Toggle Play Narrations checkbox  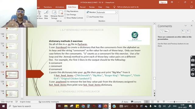pos(65,11)
